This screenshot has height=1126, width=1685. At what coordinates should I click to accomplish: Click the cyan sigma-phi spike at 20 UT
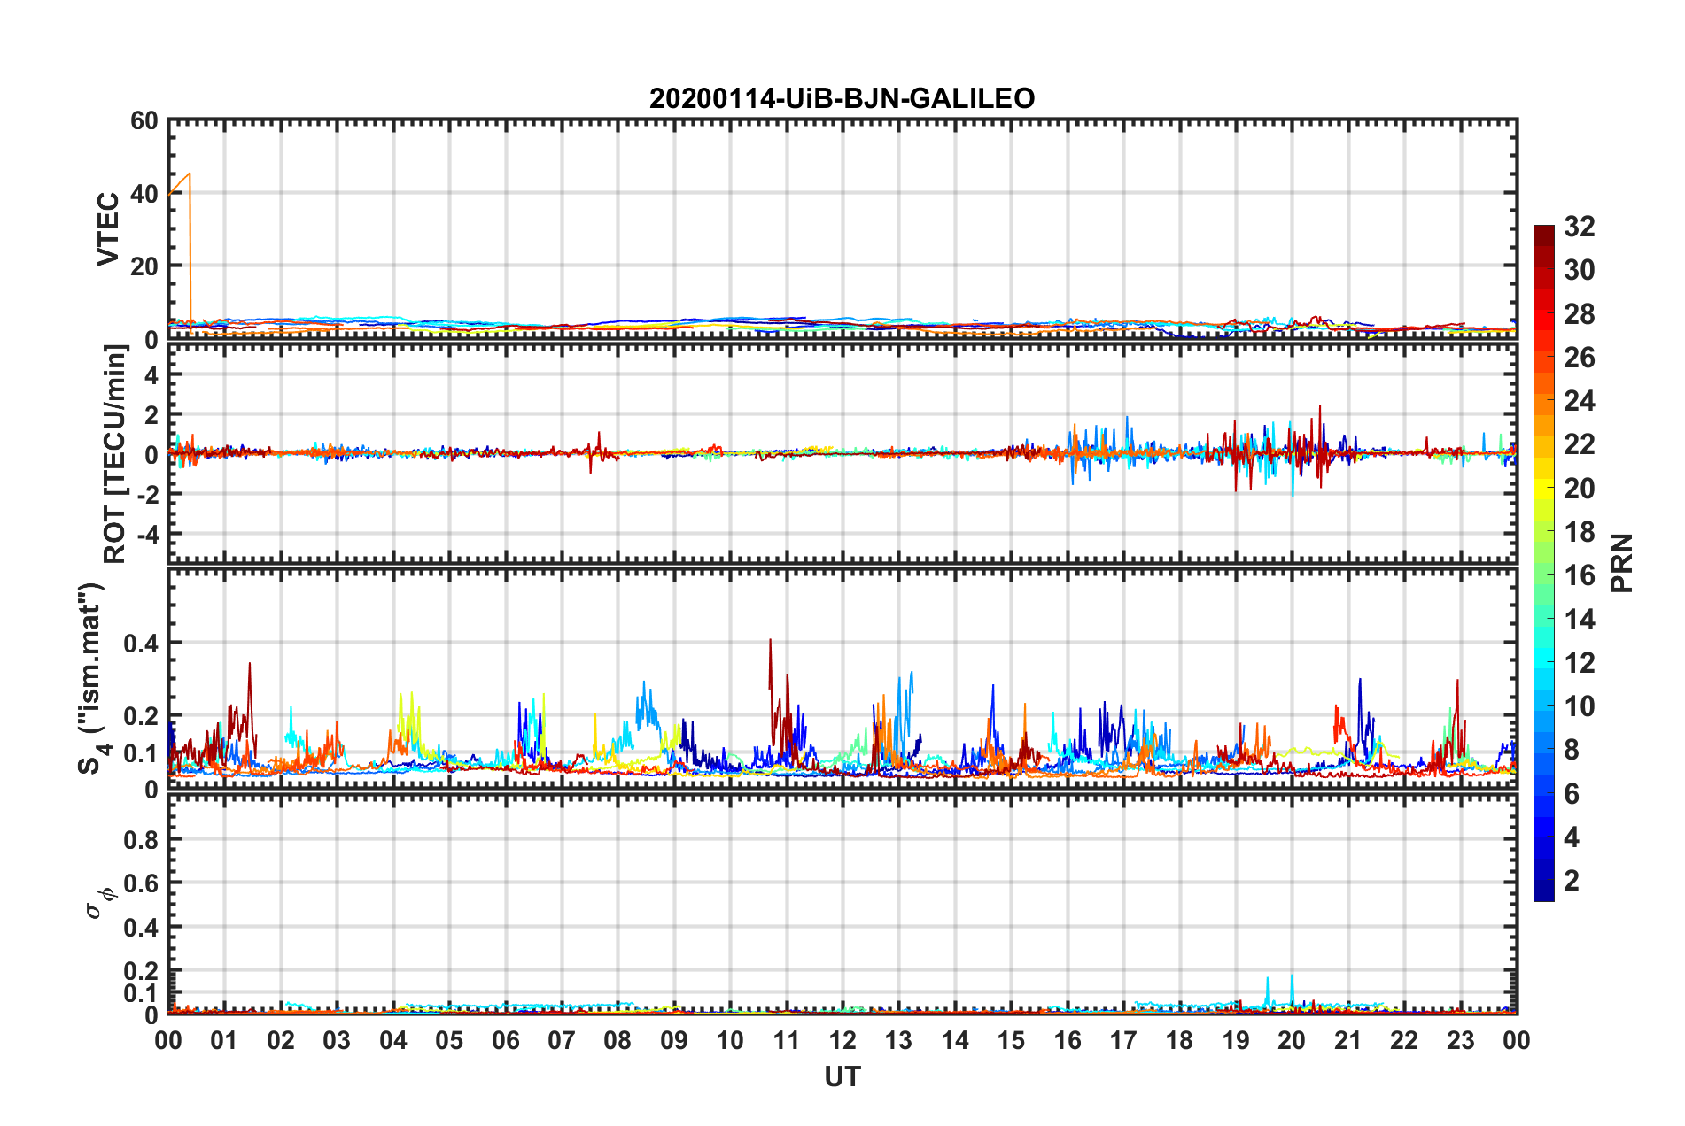[1292, 977]
